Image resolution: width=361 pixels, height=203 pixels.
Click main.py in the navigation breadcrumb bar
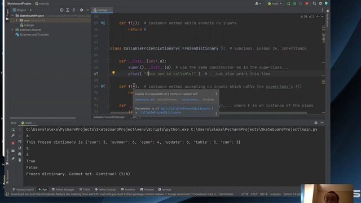point(42,3)
